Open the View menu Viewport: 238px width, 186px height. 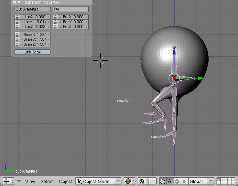[x=30, y=181]
